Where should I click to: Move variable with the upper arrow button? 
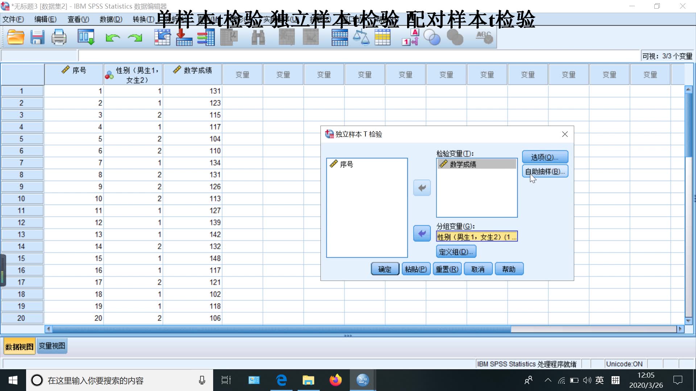422,188
